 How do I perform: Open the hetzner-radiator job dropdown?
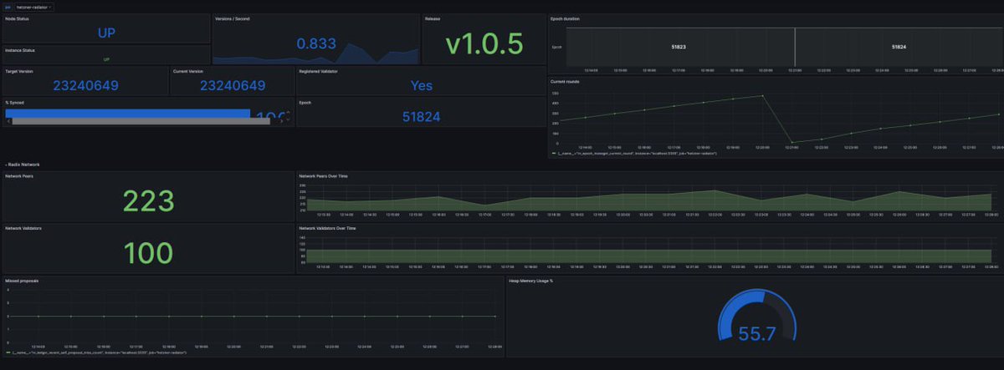pyautogui.click(x=33, y=7)
